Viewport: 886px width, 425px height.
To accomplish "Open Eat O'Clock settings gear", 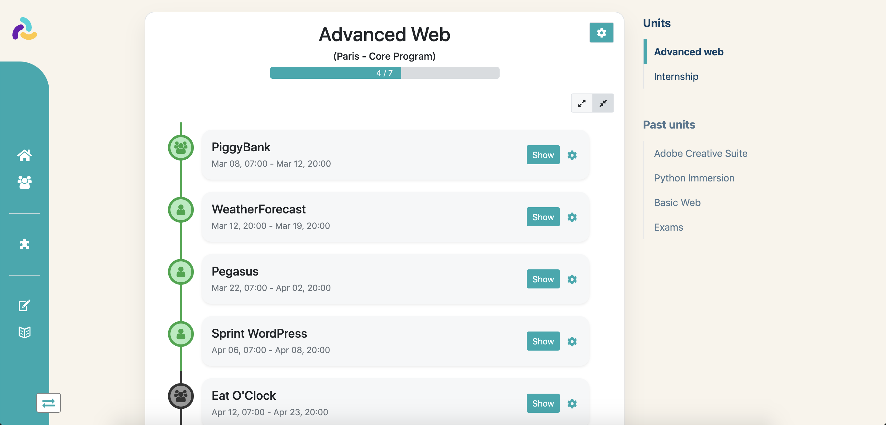I will pyautogui.click(x=572, y=404).
